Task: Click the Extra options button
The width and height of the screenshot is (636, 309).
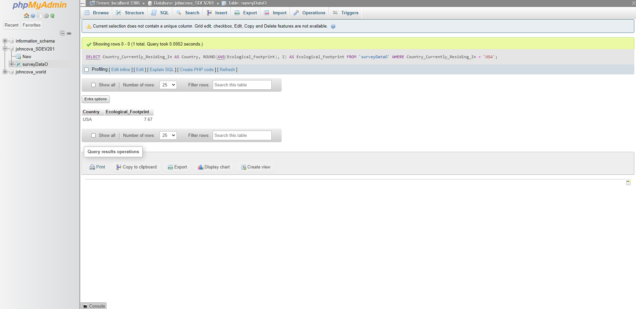Action: pos(96,99)
